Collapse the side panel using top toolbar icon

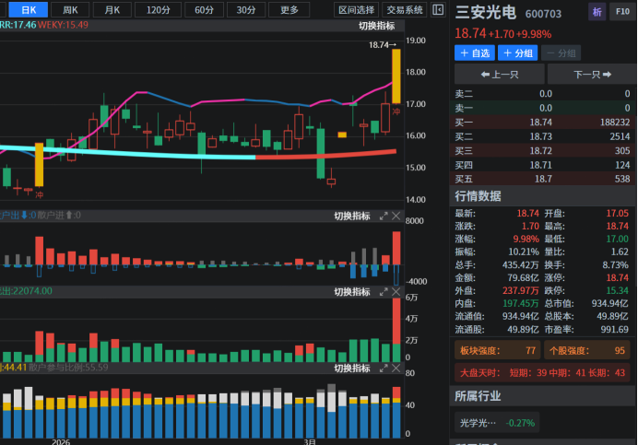(x=439, y=10)
